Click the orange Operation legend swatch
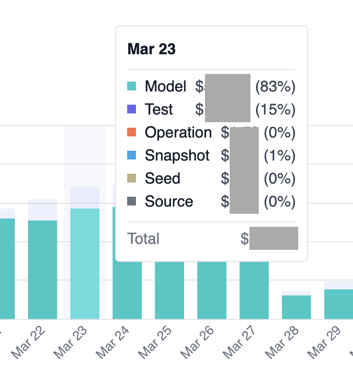Viewport: 353px width, 377px height. click(132, 133)
